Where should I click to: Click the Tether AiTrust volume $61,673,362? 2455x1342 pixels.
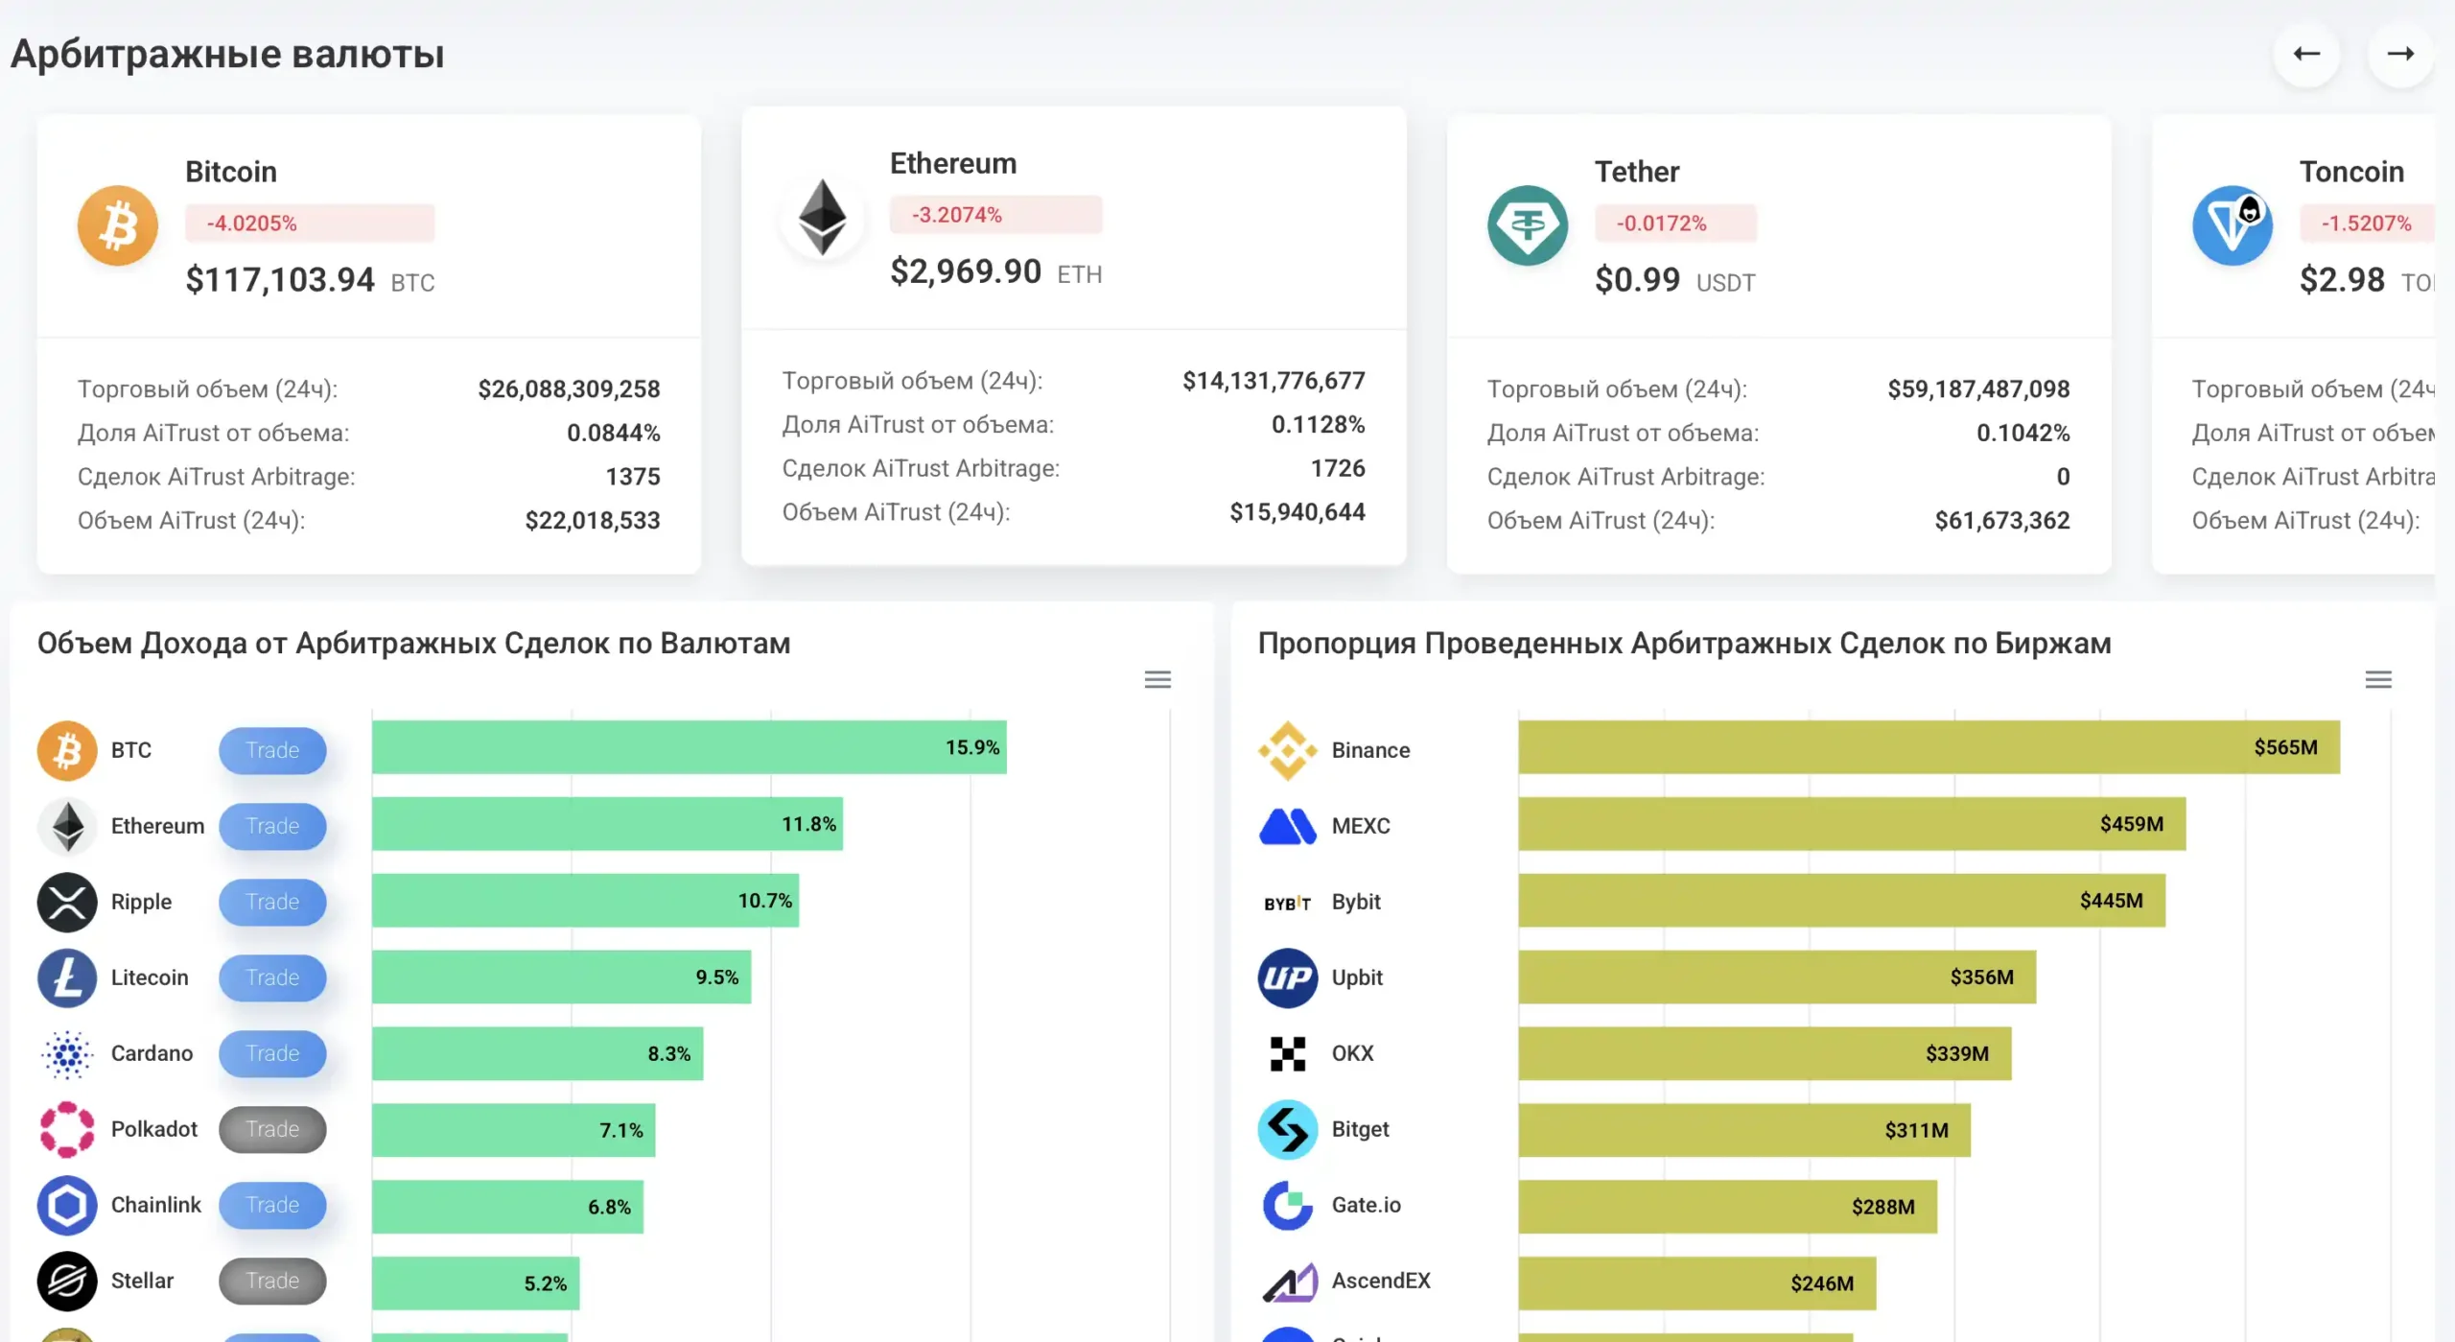coord(2002,521)
